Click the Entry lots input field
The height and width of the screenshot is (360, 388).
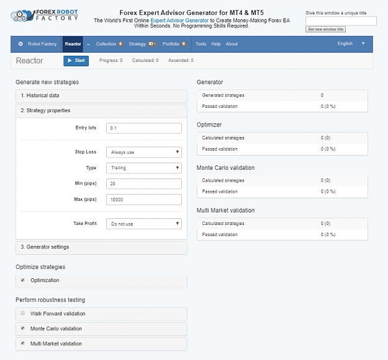click(144, 128)
